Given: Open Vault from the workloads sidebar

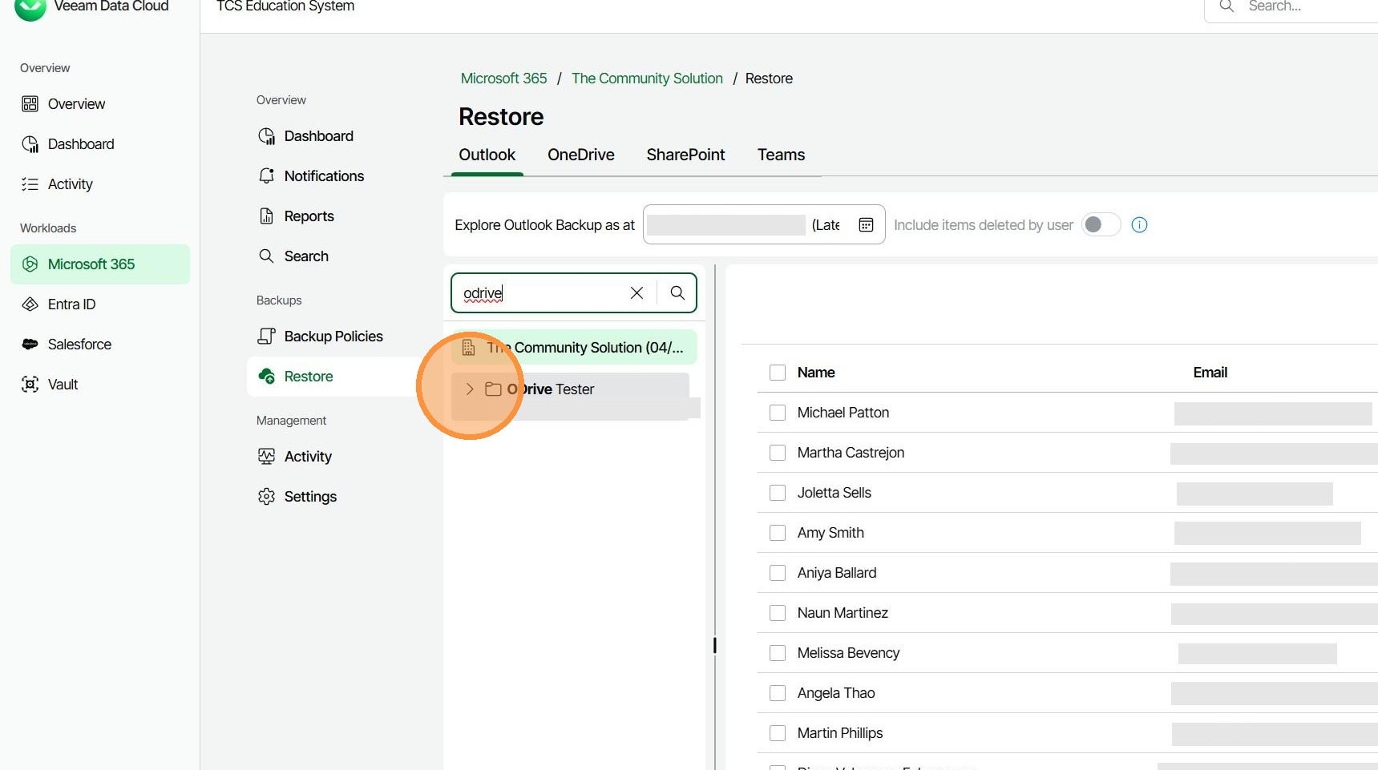Looking at the screenshot, I should point(63,385).
